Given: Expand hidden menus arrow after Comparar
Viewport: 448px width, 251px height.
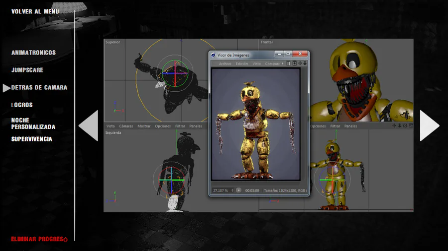Looking at the screenshot, I should point(283,63).
